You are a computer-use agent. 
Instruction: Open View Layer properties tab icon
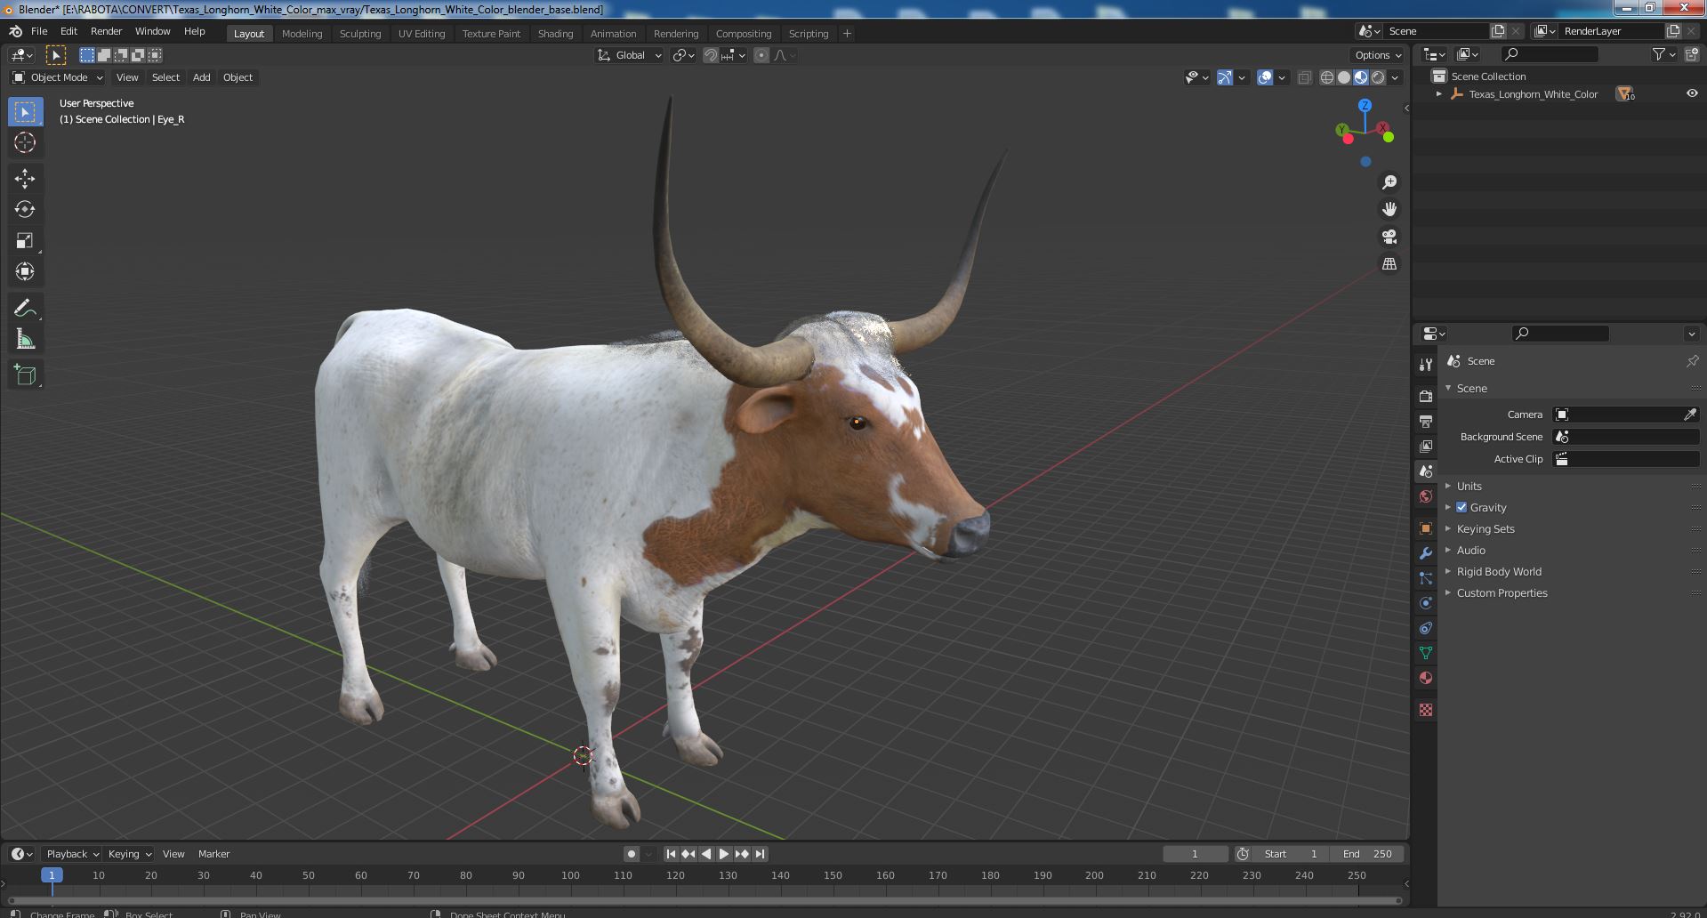(x=1426, y=446)
